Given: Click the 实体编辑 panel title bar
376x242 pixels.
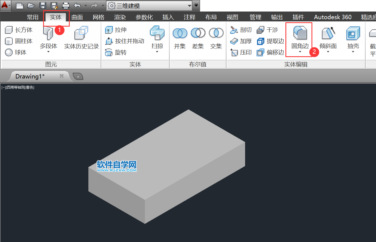Looking at the screenshot, I should pyautogui.click(x=296, y=64).
